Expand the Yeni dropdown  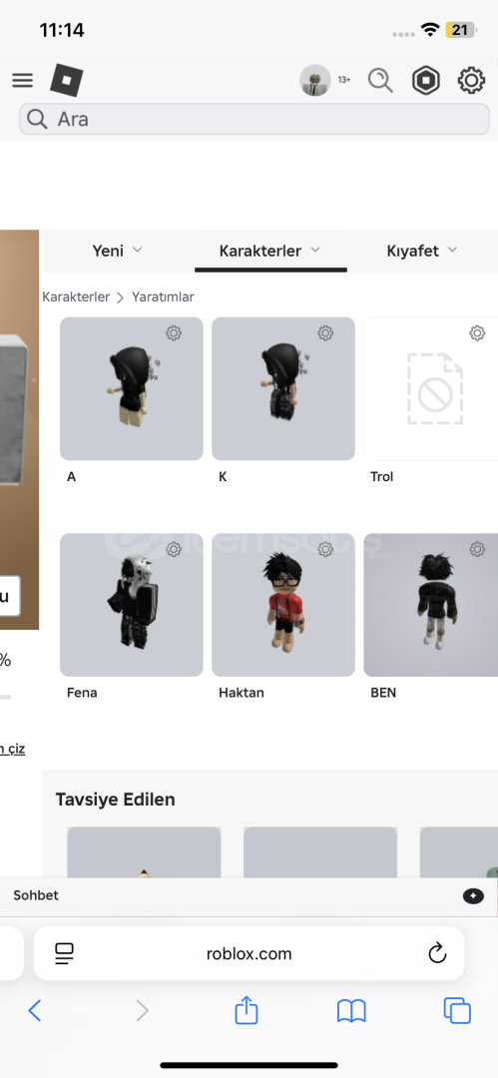pos(118,251)
